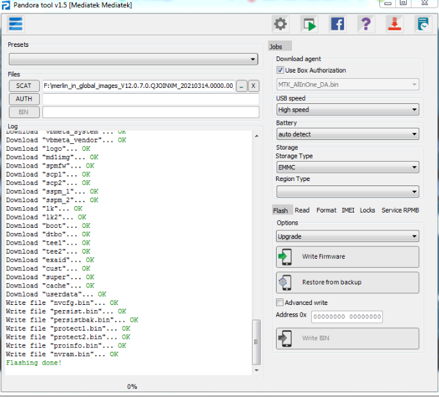Enable the Advanced write checkbox

pyautogui.click(x=279, y=303)
